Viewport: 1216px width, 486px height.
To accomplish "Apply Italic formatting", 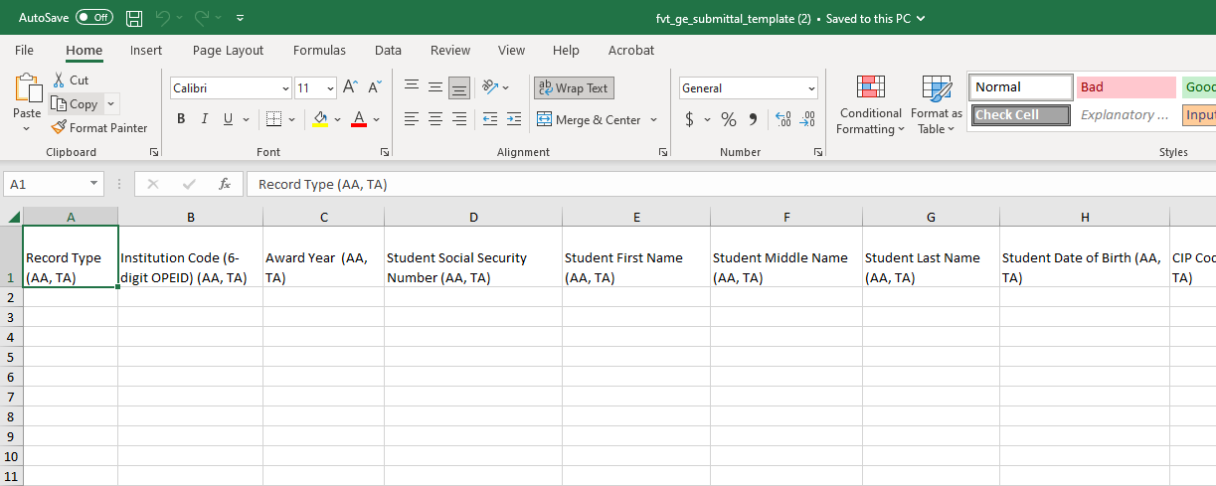I will pyautogui.click(x=205, y=119).
